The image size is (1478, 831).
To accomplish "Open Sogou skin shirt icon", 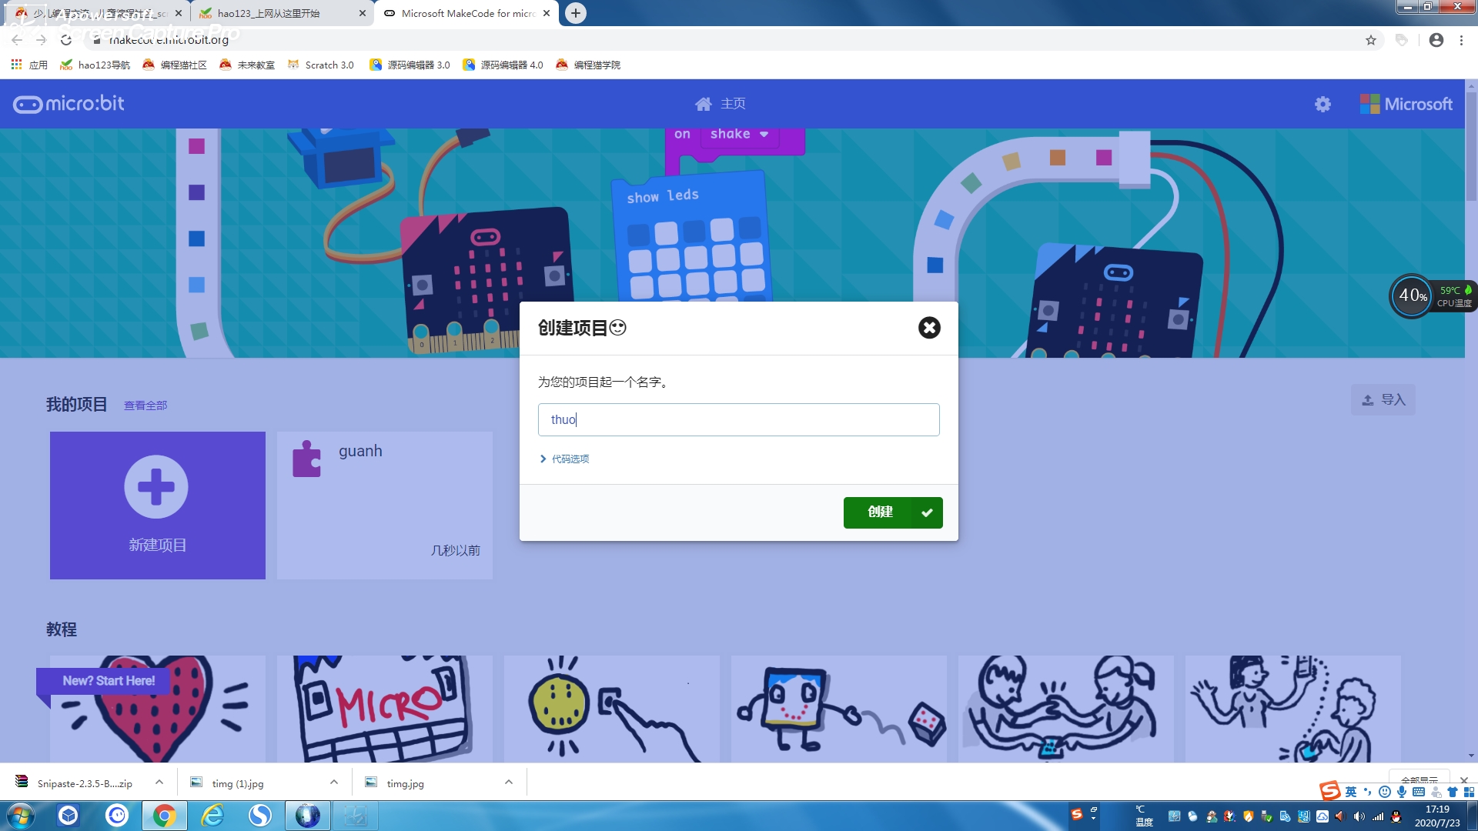I will click(x=1453, y=792).
